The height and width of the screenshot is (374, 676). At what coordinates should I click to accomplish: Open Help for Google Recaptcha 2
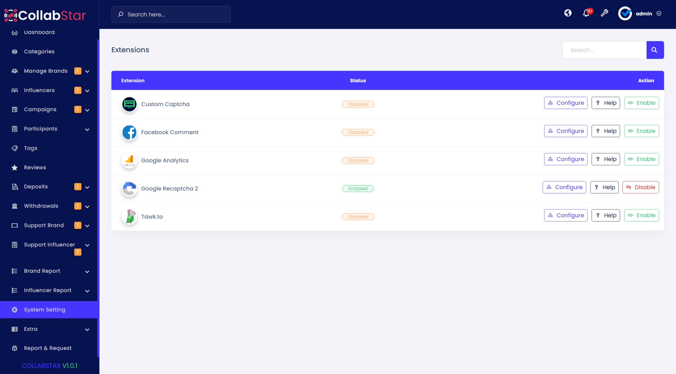pos(604,187)
